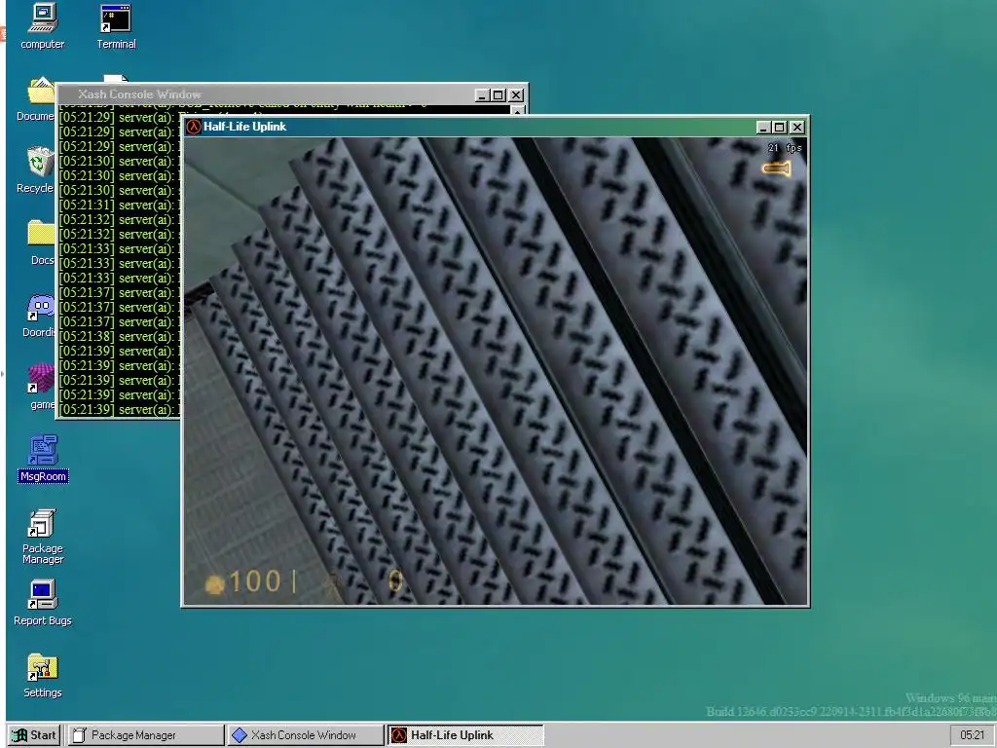Switch to Xash Console Window taskbar item
Image resolution: width=997 pixels, height=748 pixels.
coord(305,734)
